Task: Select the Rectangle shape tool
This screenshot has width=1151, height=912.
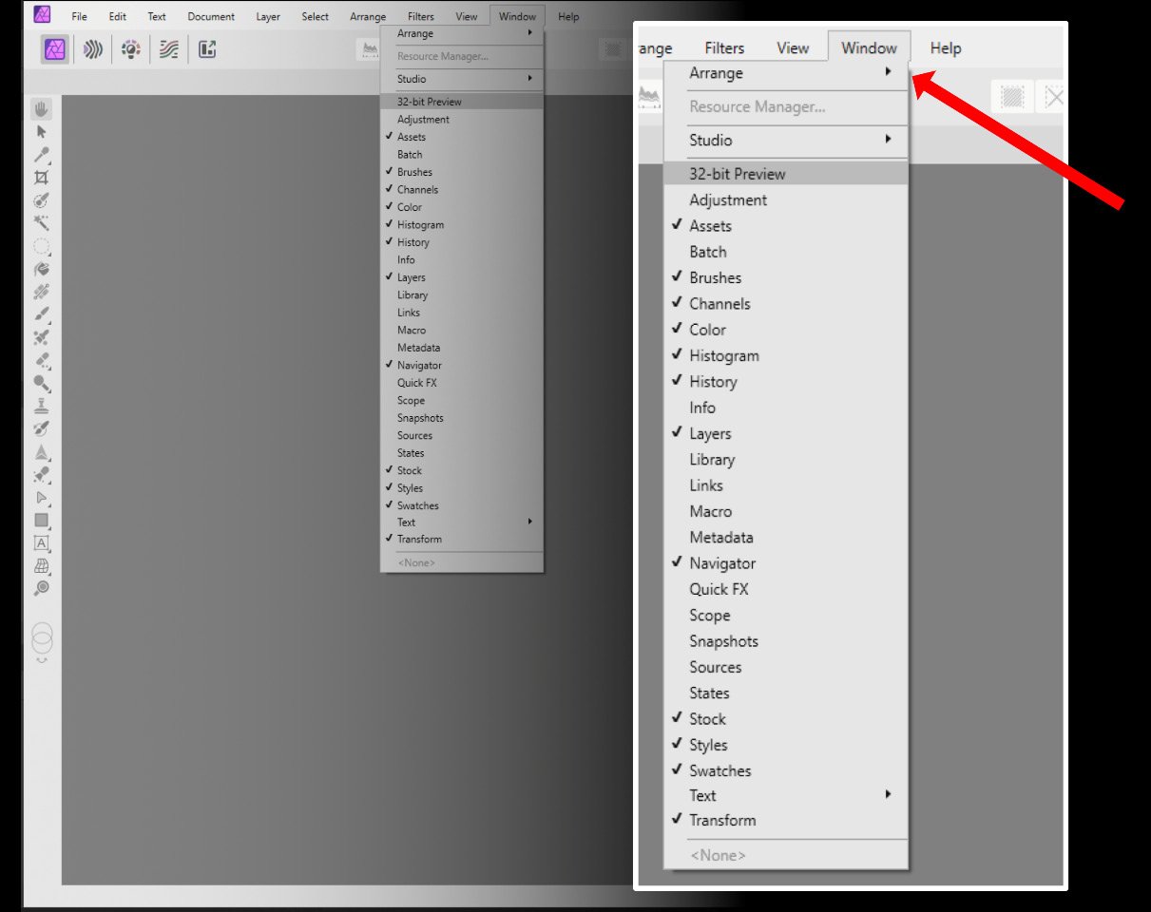Action: pyautogui.click(x=42, y=520)
